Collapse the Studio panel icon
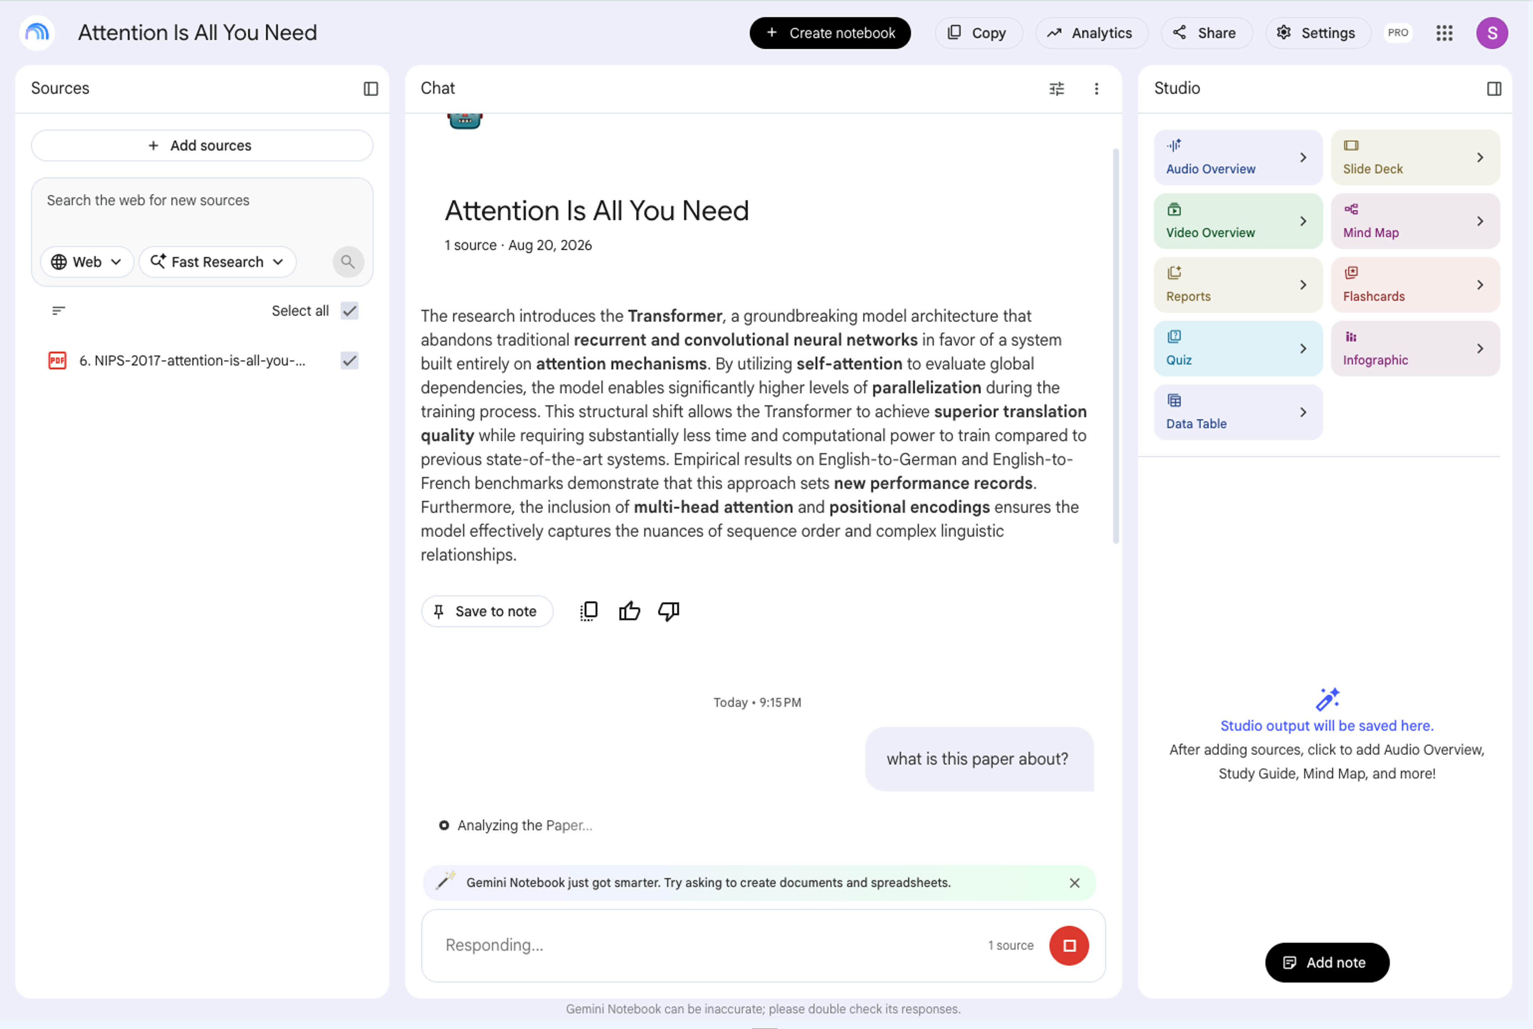1533x1029 pixels. [x=1493, y=89]
